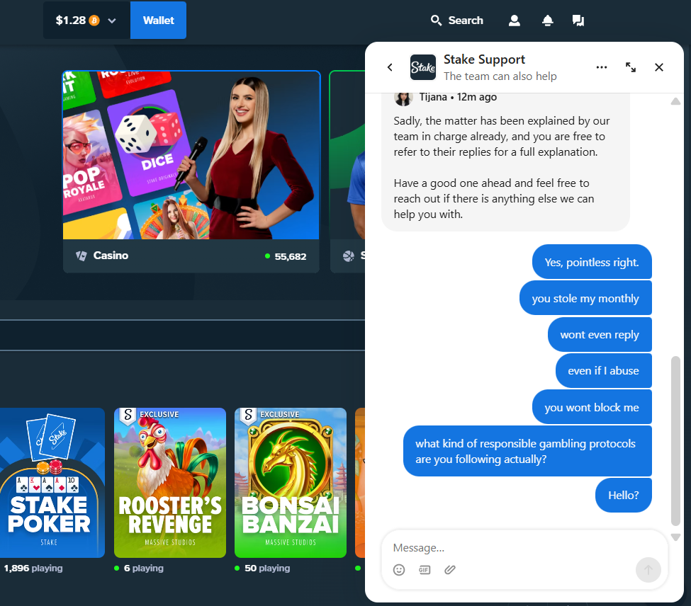Click the 'you stole my monthly' message

585,298
